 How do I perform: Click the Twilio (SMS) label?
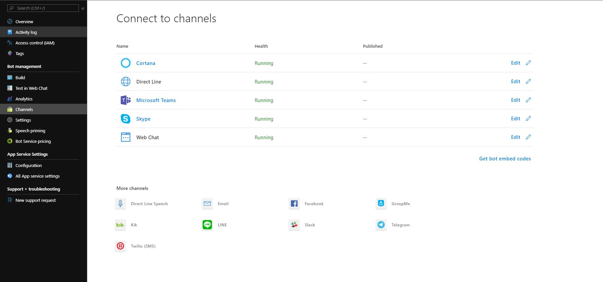click(x=143, y=246)
